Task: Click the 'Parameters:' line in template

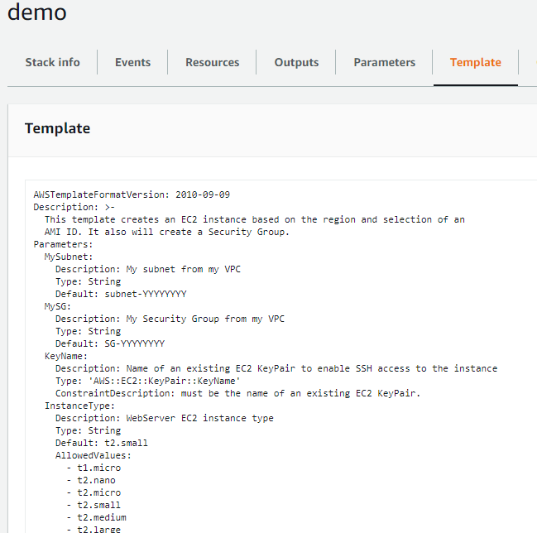Action: point(63,244)
